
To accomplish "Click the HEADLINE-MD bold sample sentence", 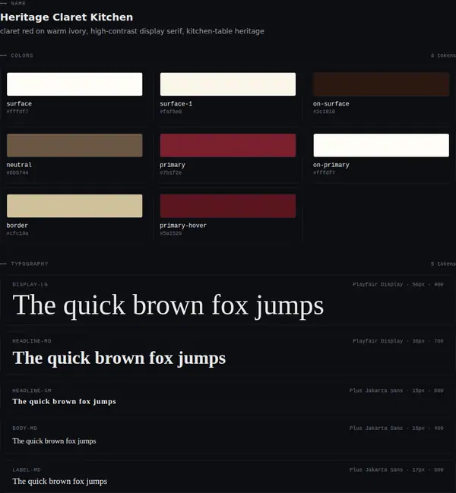I will coord(119,359).
